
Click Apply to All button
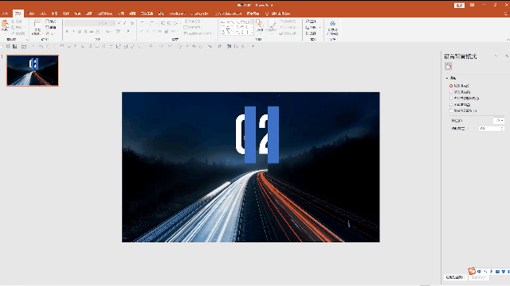tap(455, 277)
